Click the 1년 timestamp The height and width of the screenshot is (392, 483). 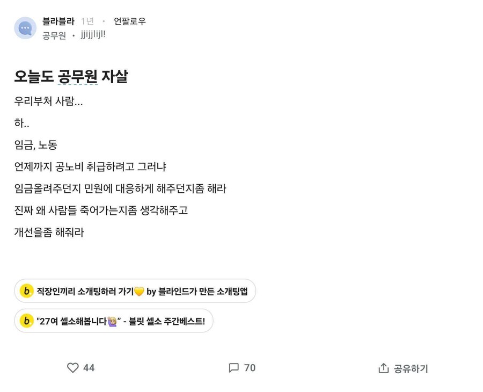point(87,21)
